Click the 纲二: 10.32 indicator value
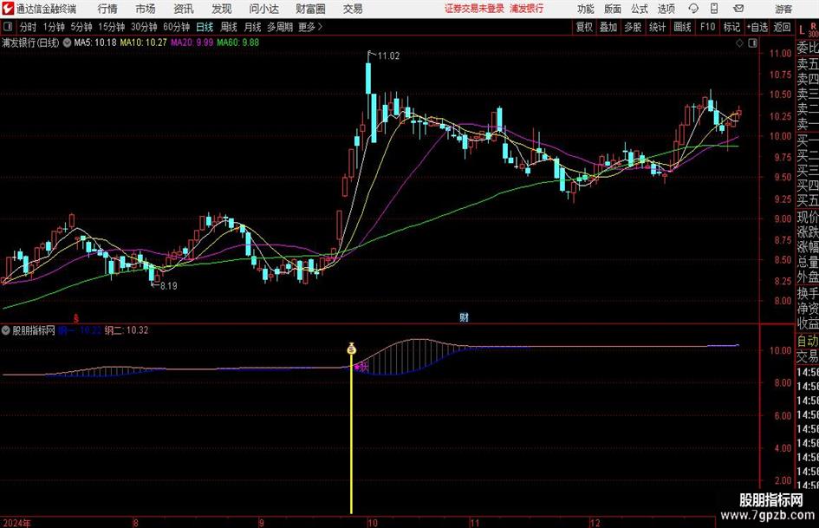This screenshot has width=819, height=528. (127, 330)
